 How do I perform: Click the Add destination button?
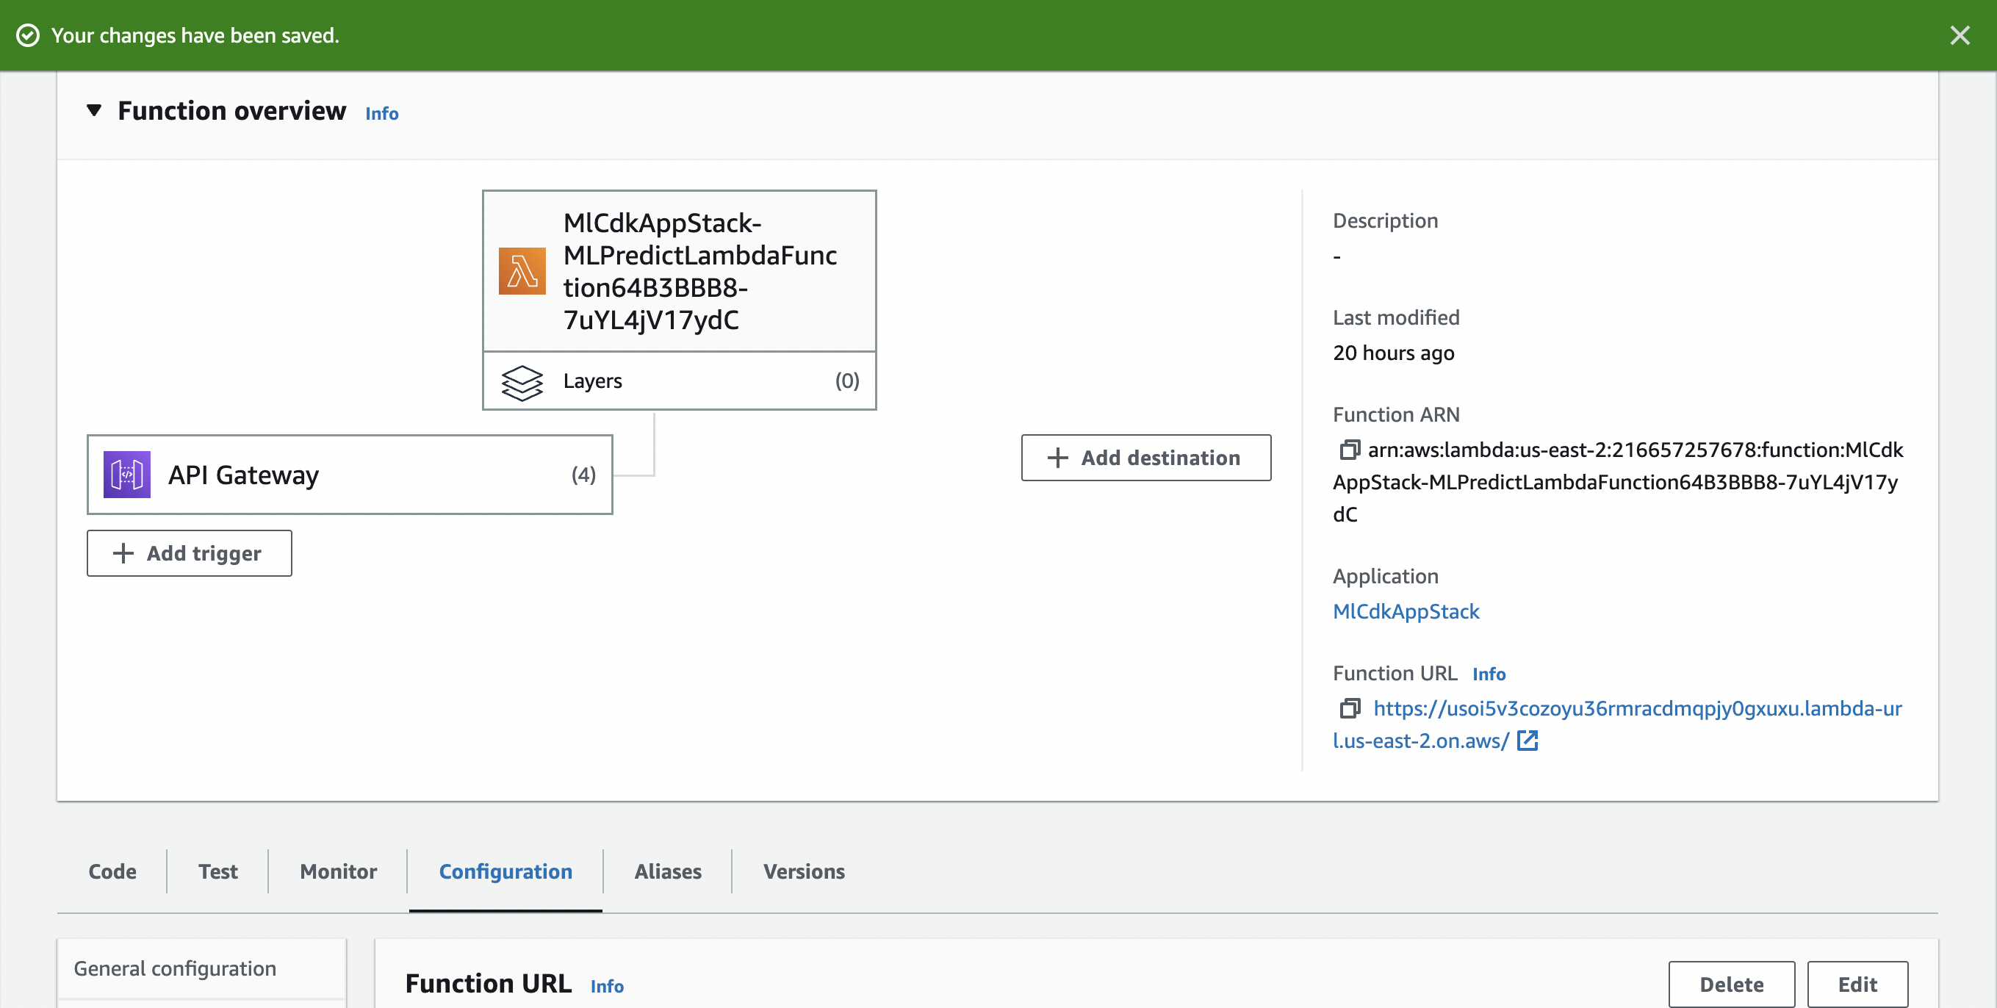tap(1145, 458)
